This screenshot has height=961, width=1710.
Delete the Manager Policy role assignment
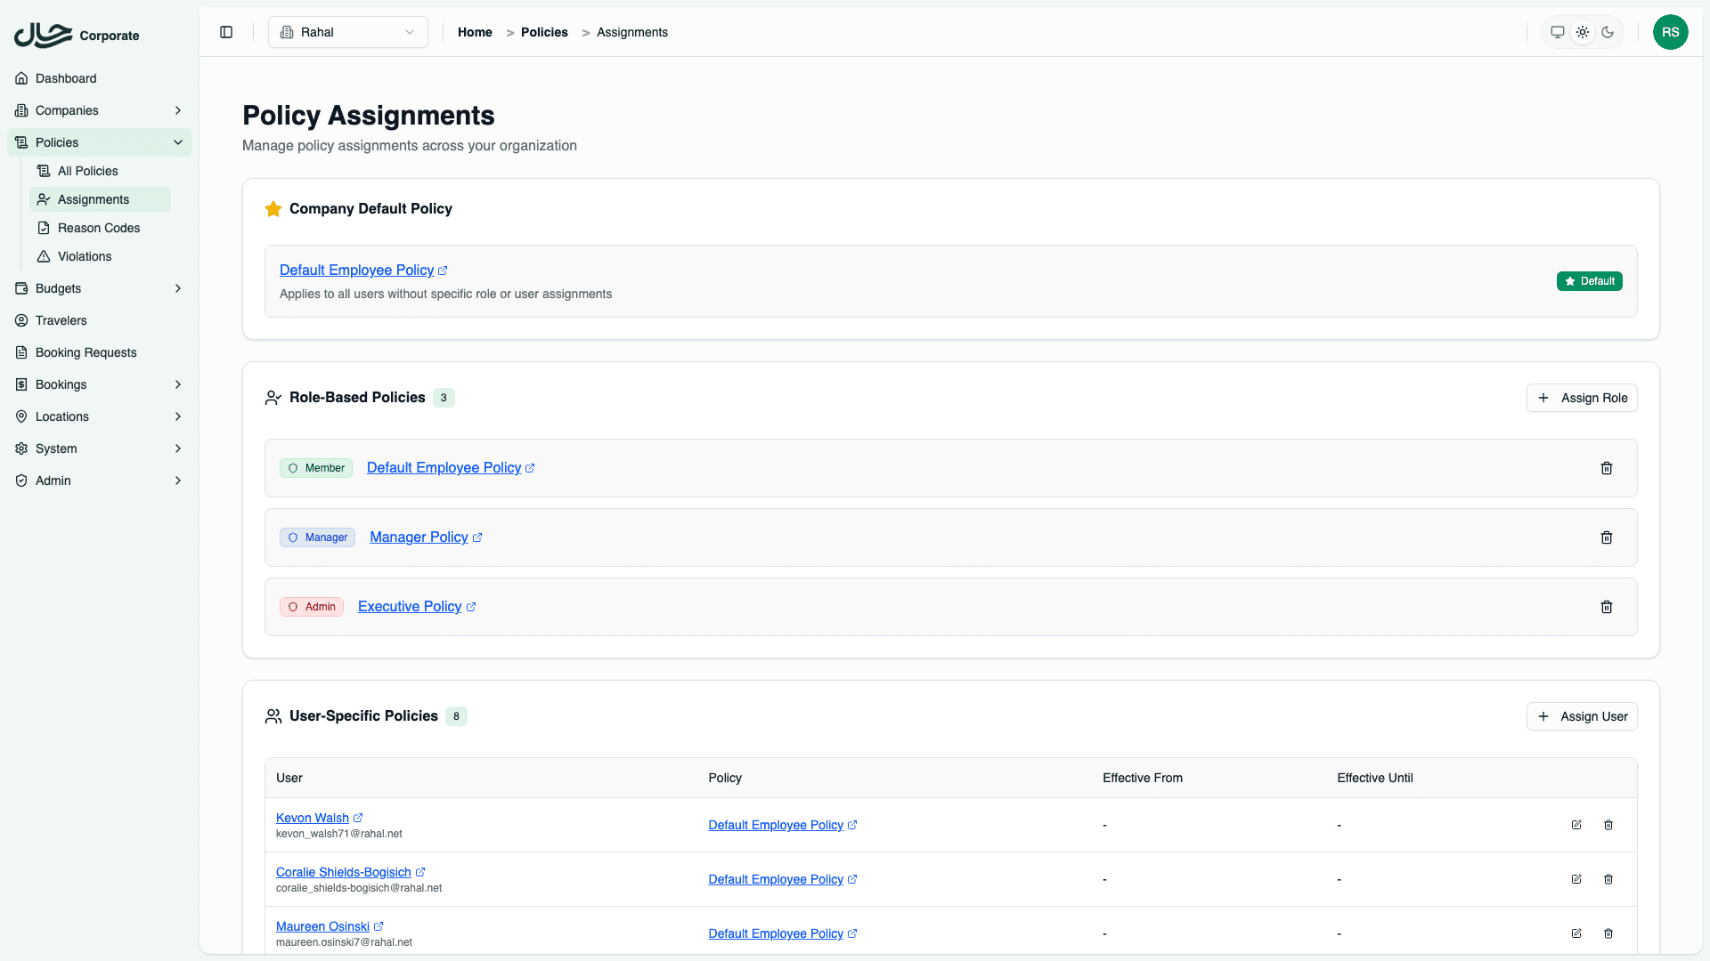(1607, 537)
